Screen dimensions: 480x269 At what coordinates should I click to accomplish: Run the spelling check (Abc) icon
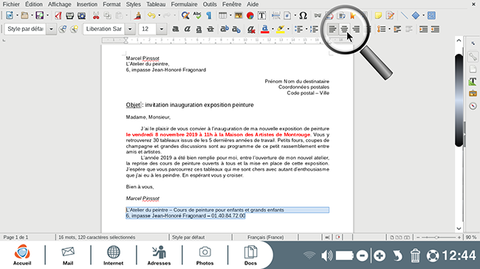click(x=197, y=15)
